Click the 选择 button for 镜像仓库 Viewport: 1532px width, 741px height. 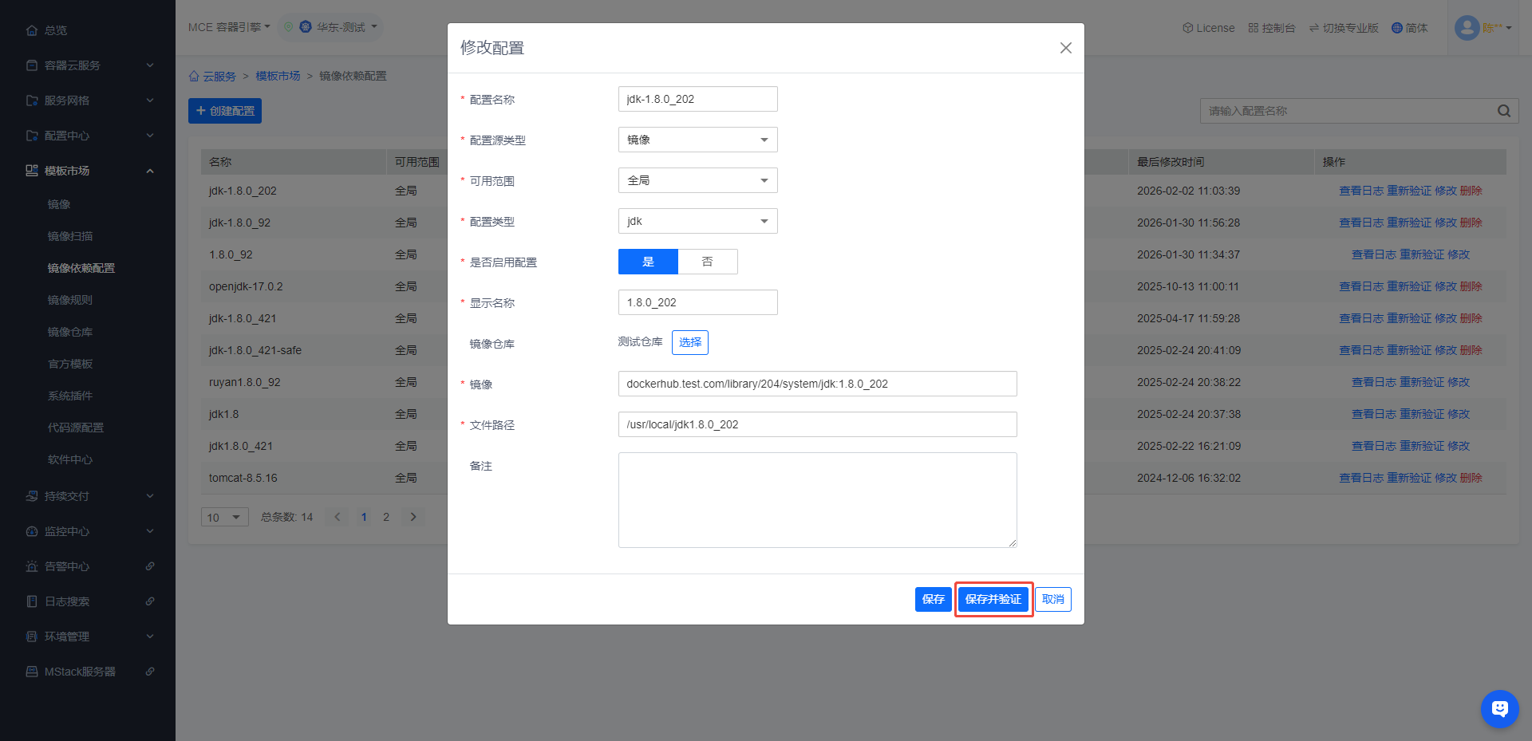point(689,342)
